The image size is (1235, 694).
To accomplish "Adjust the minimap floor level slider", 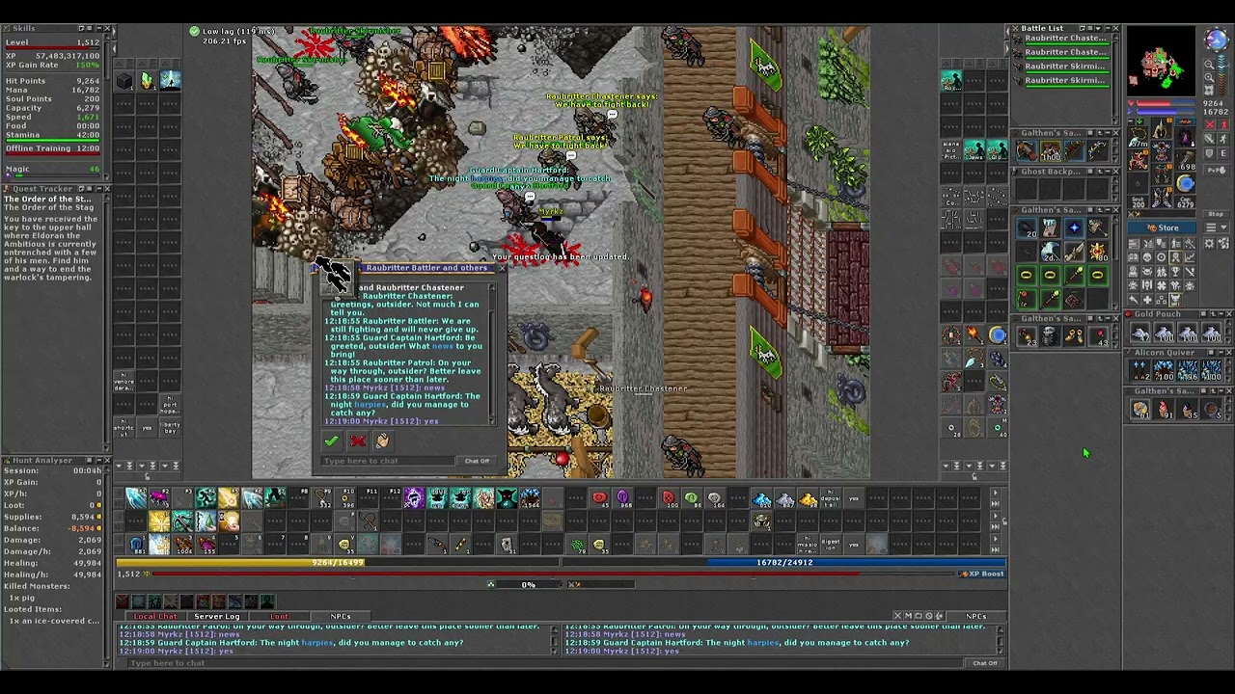I will pyautogui.click(x=1221, y=76).
